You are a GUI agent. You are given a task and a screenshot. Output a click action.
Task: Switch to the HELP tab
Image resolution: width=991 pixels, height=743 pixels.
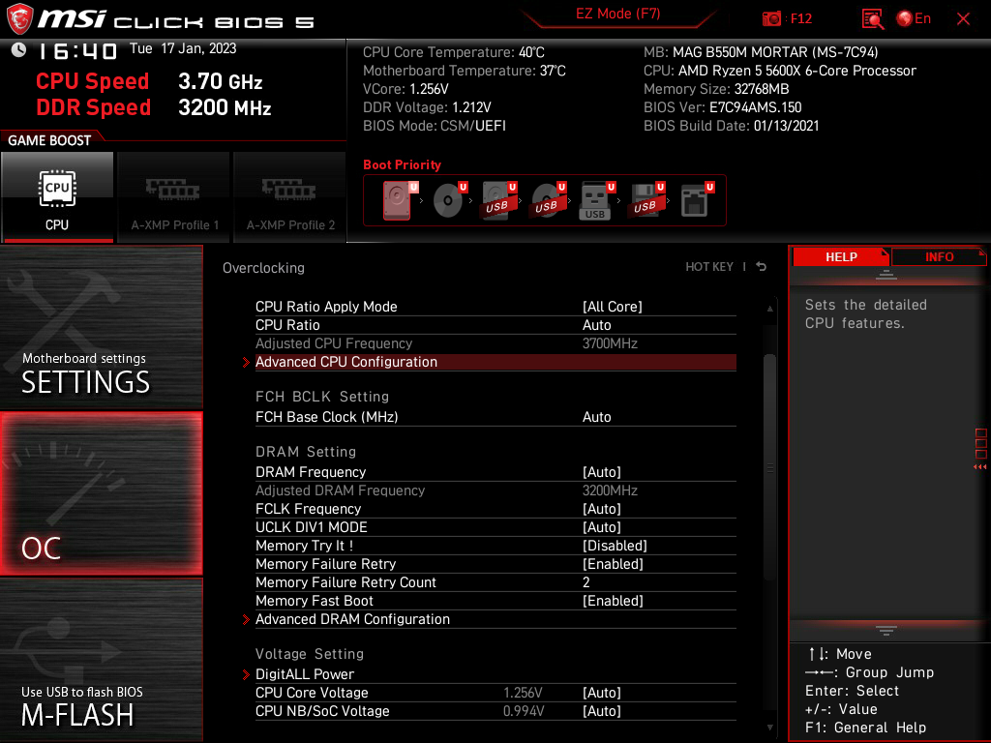[841, 257]
